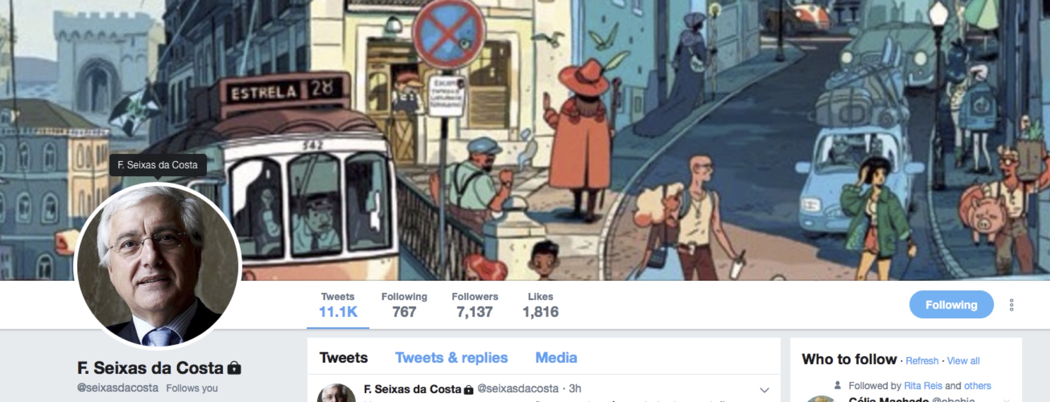Toggle the Following button to unfollow
1050x402 pixels.
click(x=951, y=304)
